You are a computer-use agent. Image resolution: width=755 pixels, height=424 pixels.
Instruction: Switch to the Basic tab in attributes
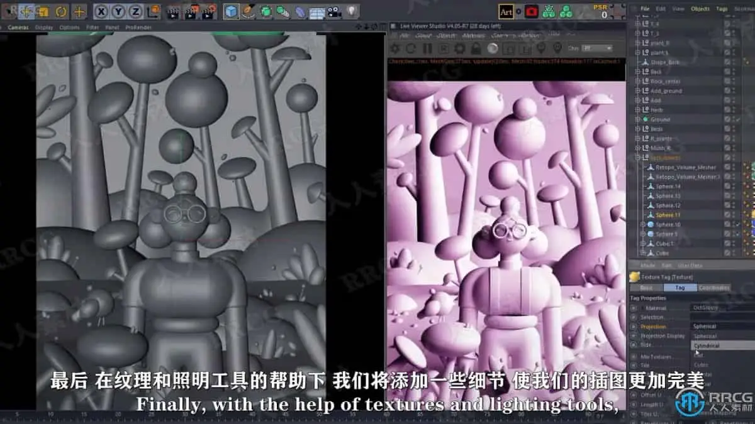pyautogui.click(x=646, y=288)
